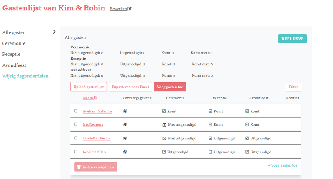Select checkbox for Evelien Verfaillie row

click(x=76, y=111)
